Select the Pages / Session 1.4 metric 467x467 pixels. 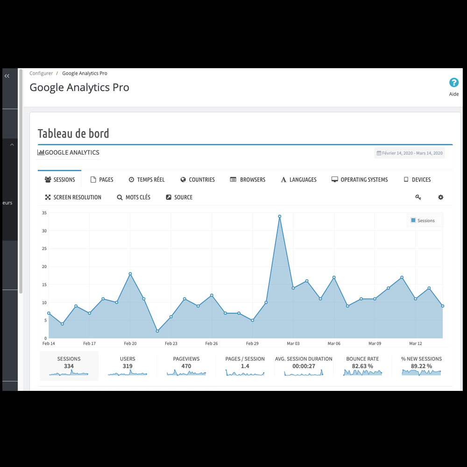tap(245, 366)
